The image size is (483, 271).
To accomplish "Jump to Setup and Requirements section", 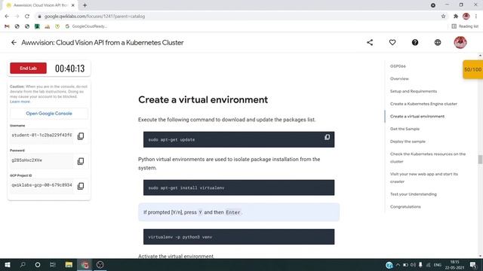I will (x=414, y=91).
